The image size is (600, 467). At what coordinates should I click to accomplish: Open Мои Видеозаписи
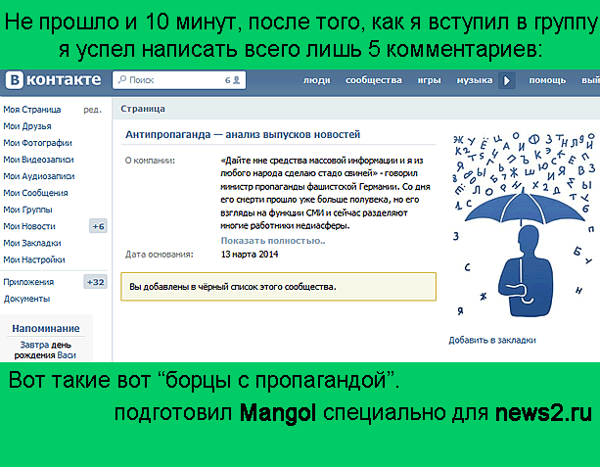click(x=38, y=160)
